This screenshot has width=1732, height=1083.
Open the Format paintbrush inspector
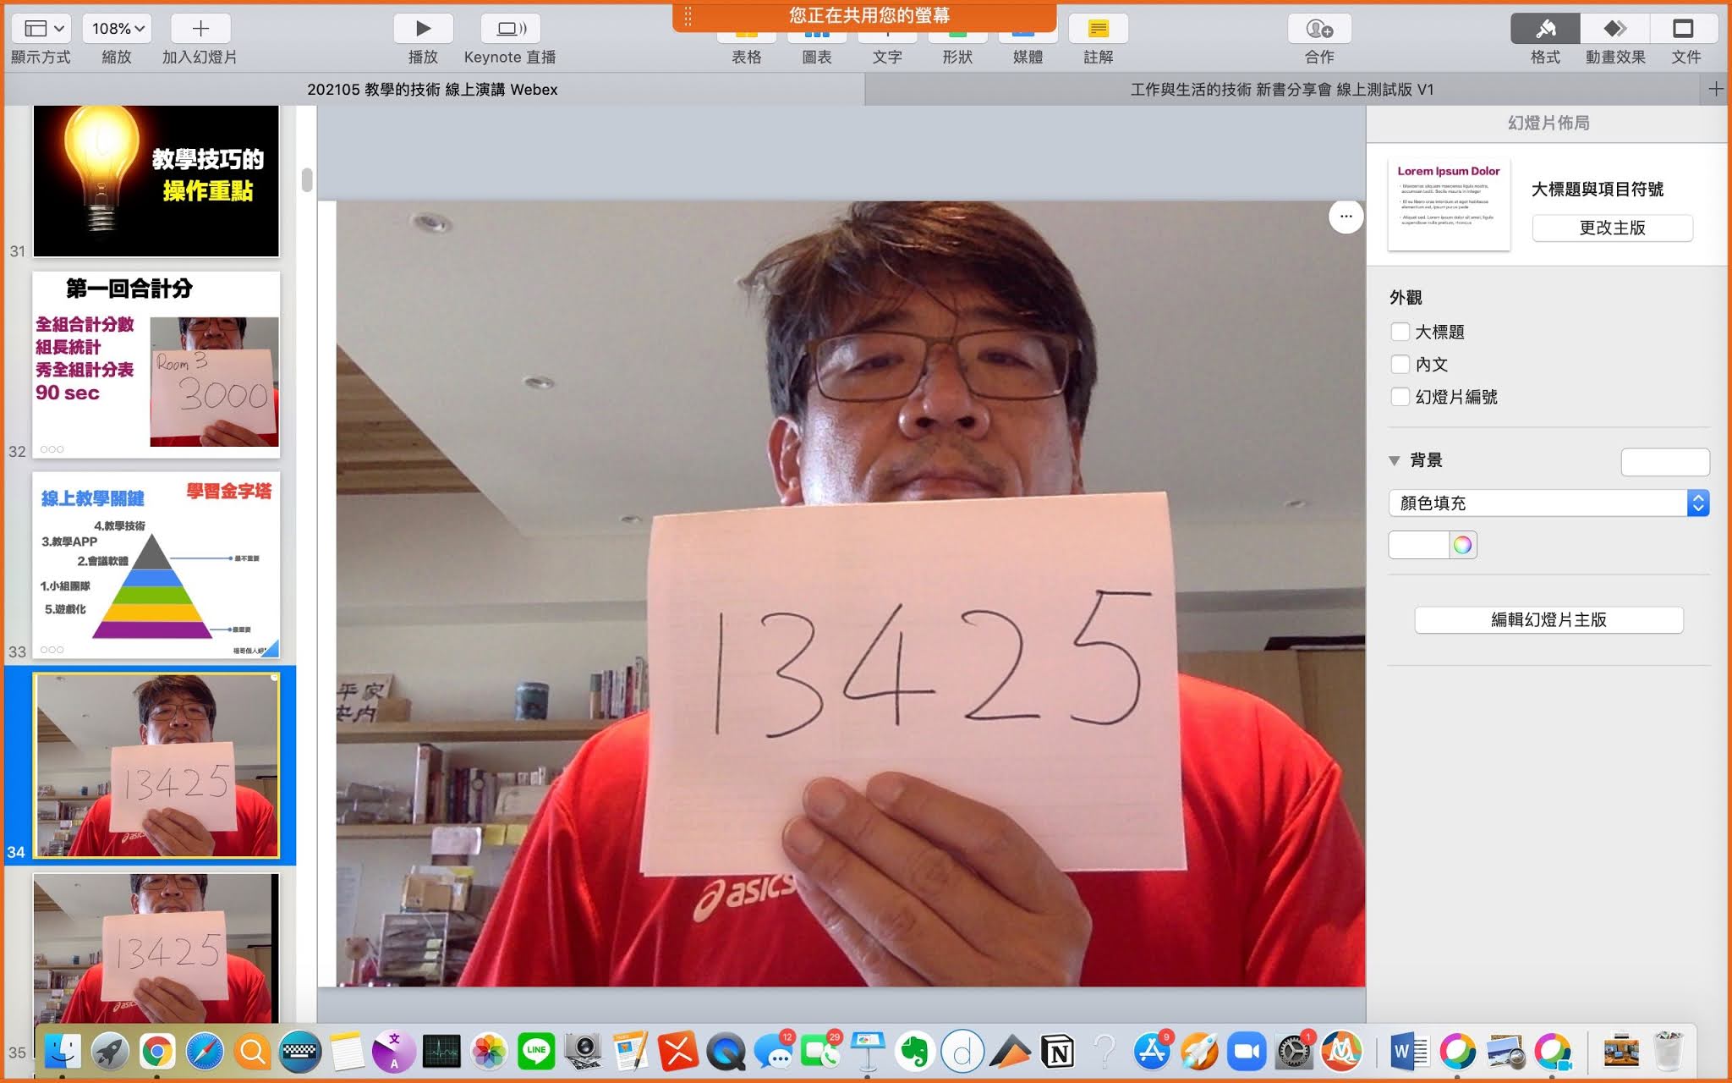(x=1545, y=29)
